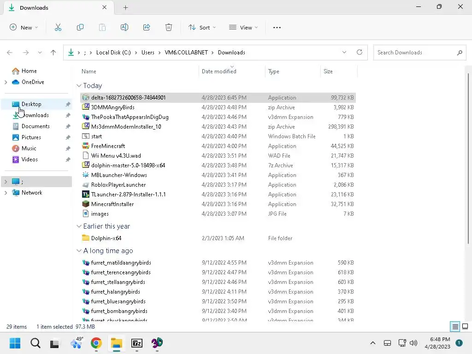This screenshot has height=354, width=472.
Task: Open the clock showing 6:48 PM
Action: coord(437,343)
